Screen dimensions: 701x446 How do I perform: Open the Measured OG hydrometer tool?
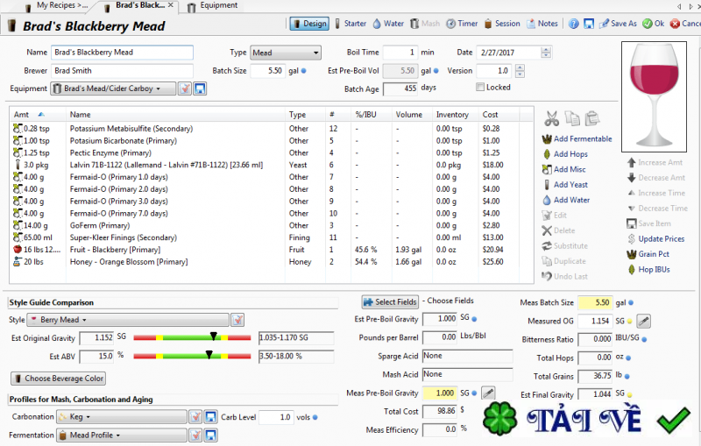643,322
